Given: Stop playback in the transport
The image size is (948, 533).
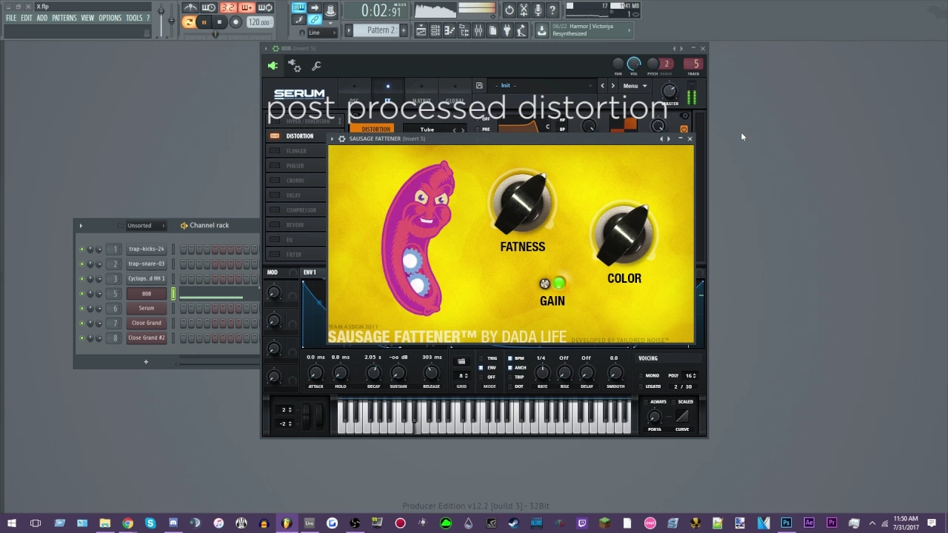Looking at the screenshot, I should coord(219,22).
